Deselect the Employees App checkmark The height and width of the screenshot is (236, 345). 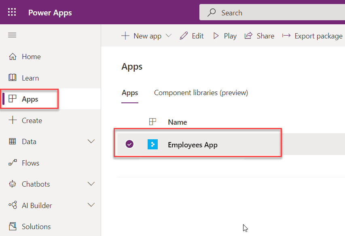(129, 144)
